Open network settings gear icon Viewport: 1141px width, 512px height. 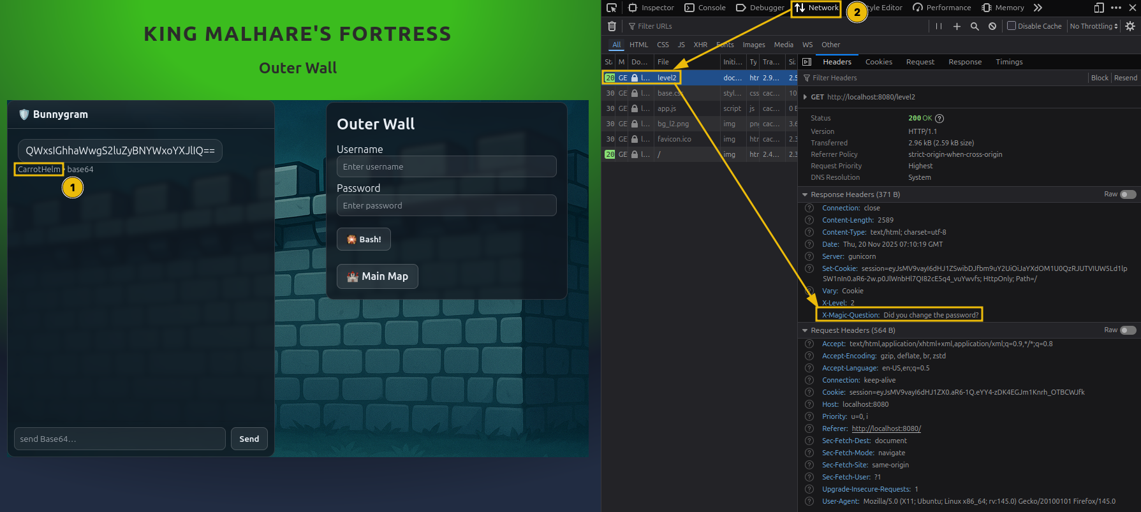[1130, 26]
